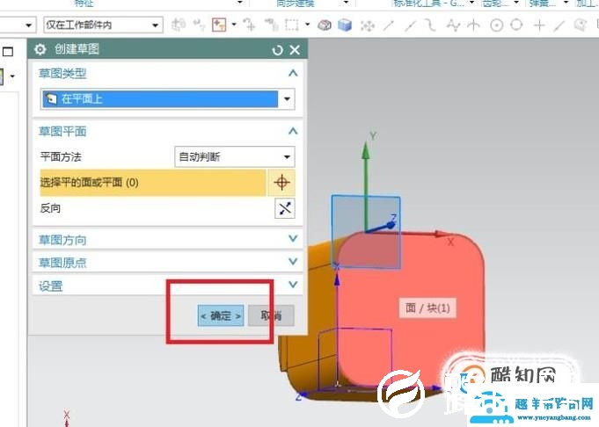Expand the 草图方向 section
The width and height of the screenshot is (599, 427).
pos(293,238)
